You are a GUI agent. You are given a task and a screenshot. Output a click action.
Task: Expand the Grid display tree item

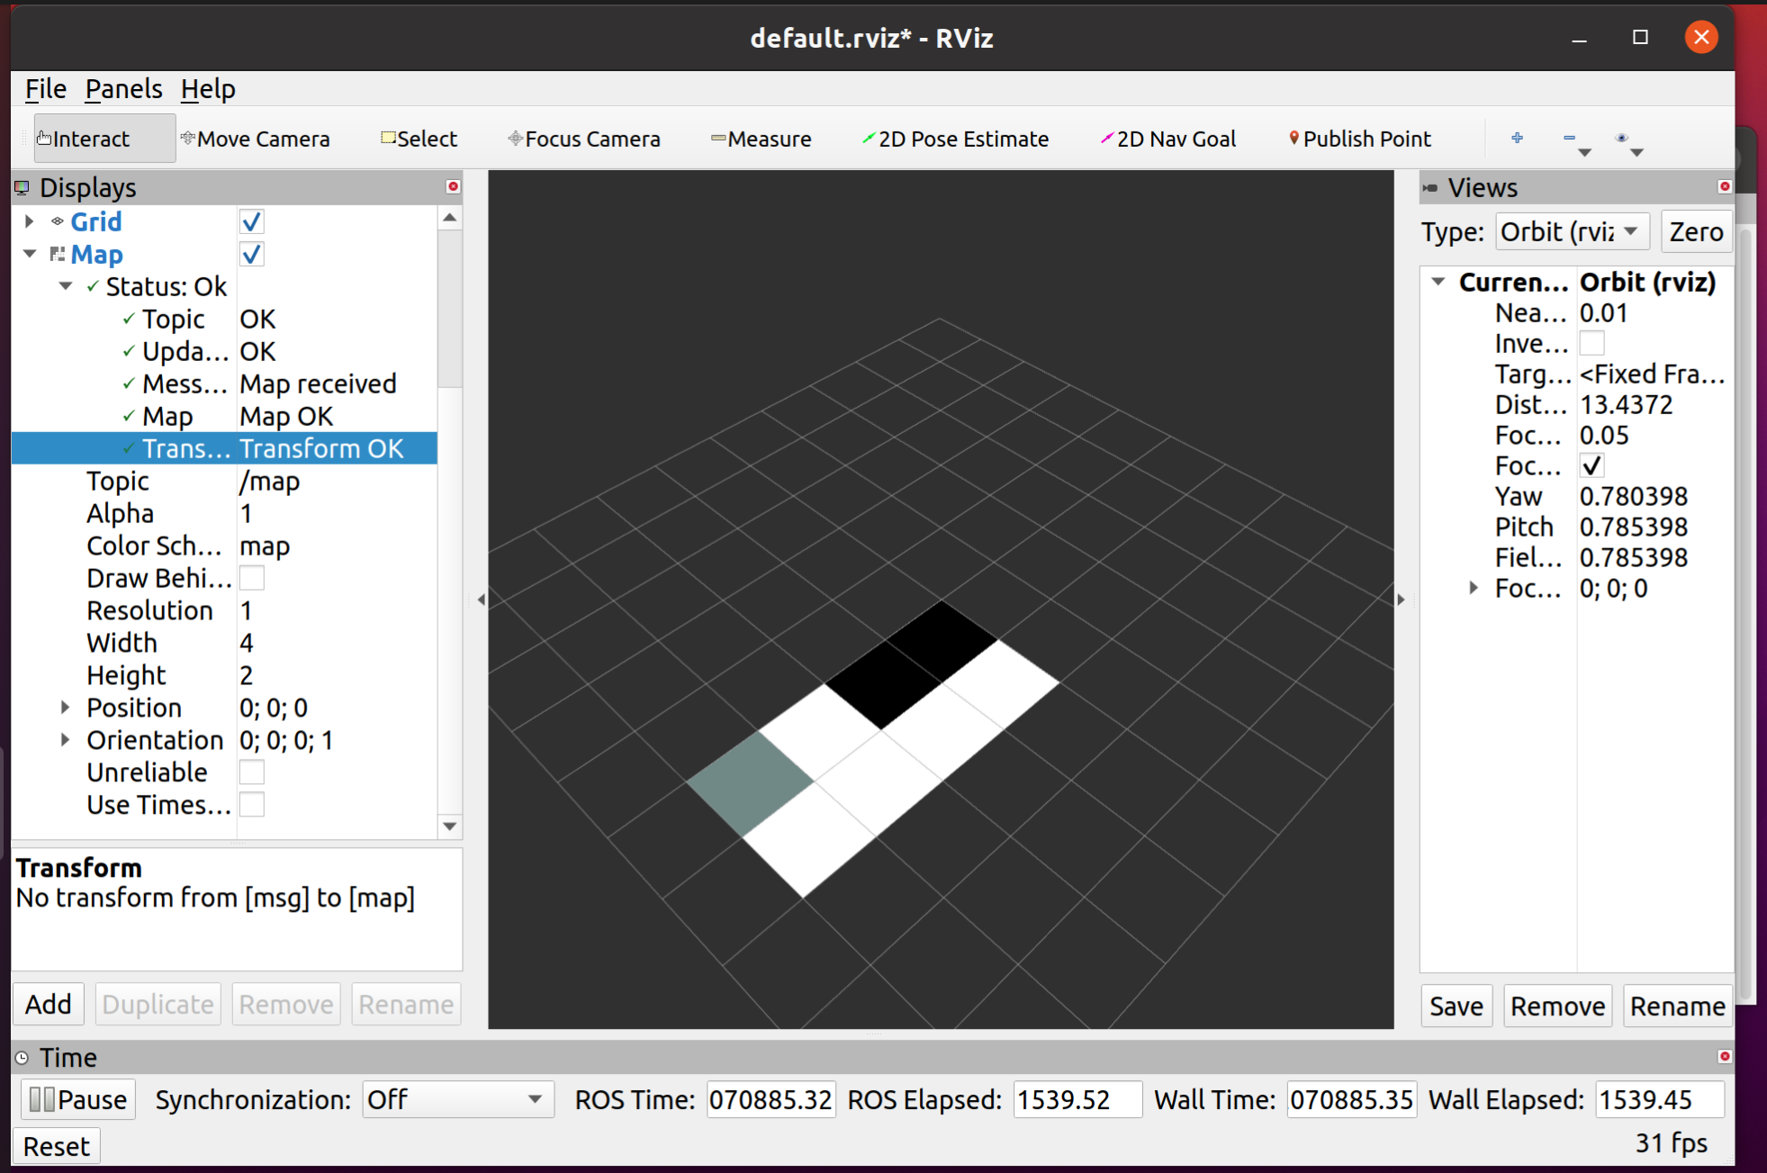click(x=29, y=221)
